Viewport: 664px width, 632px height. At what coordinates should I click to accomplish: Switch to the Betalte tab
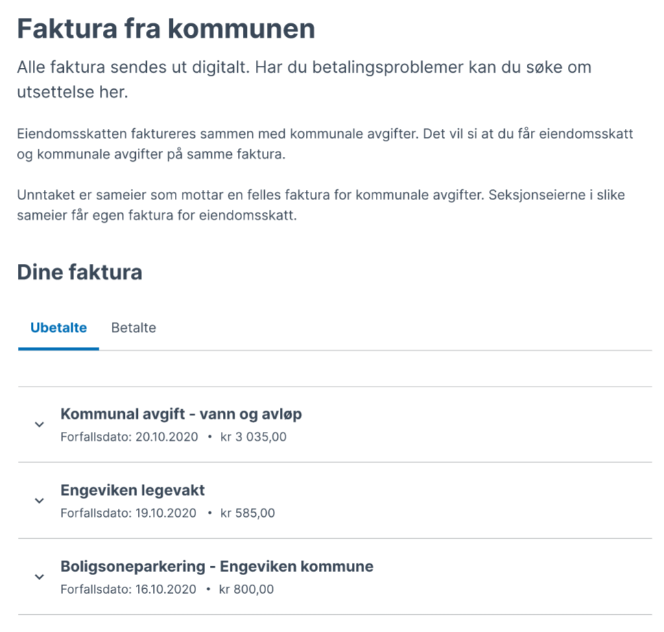[134, 328]
